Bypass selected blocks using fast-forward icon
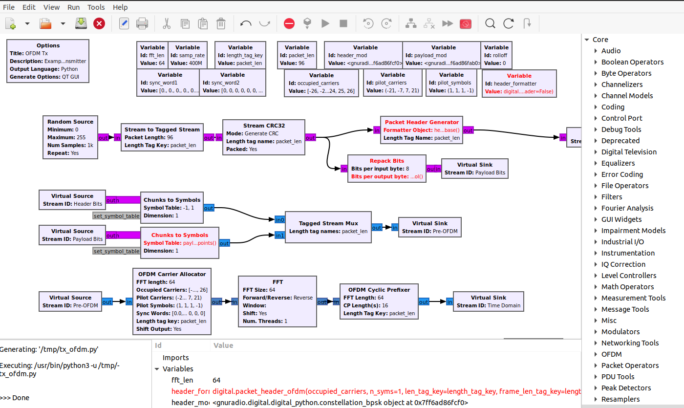Image resolution: width=684 pixels, height=408 pixels. click(447, 23)
